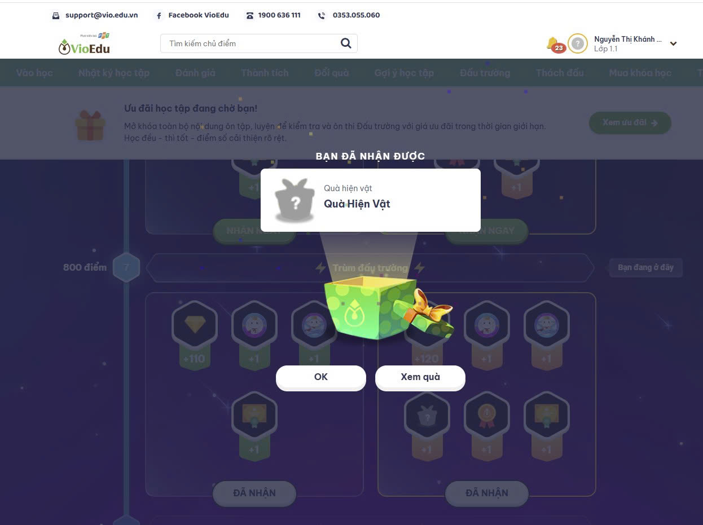Click the VioEdu logo
This screenshot has width=703, height=525.
click(x=84, y=44)
